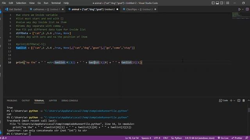Open the OUTPUT panel tab
250x140 pixels.
[26, 101]
